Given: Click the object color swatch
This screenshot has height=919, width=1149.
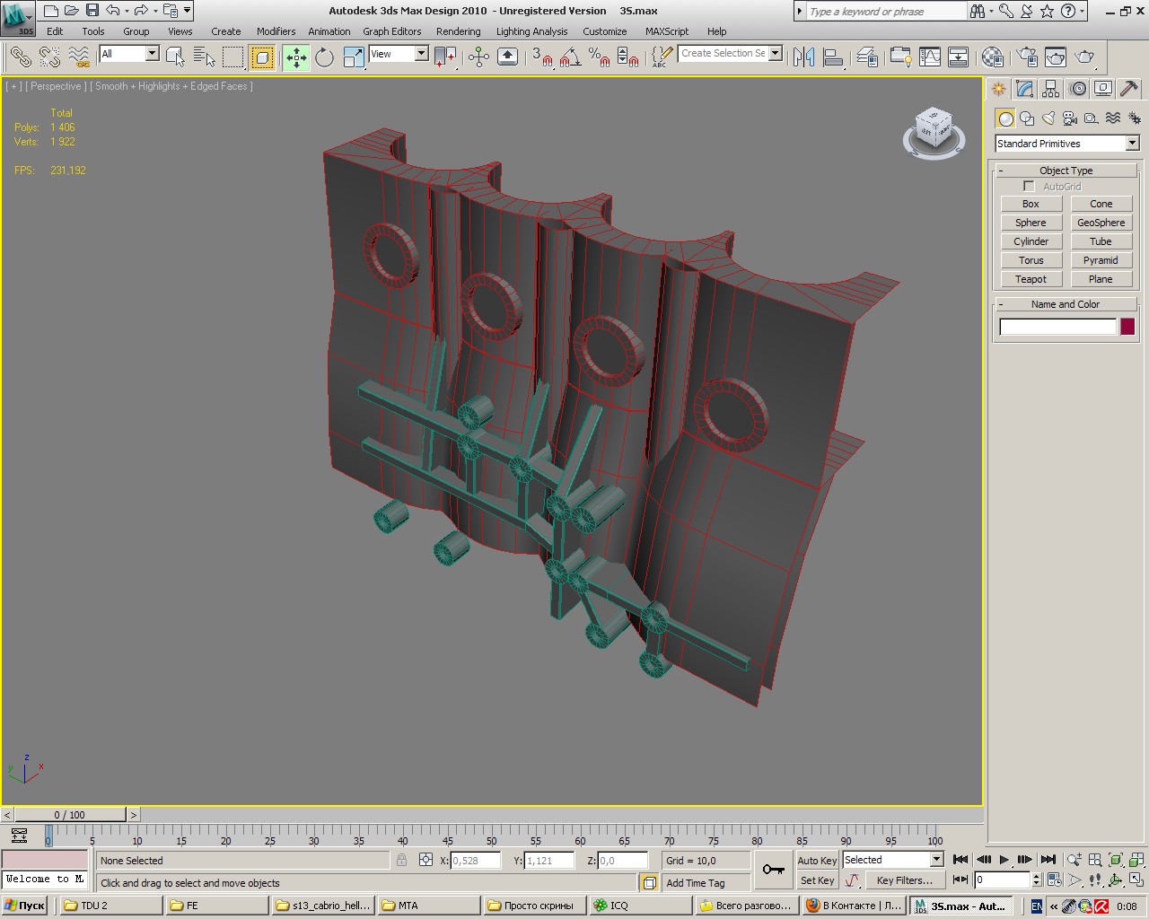Looking at the screenshot, I should click(1127, 327).
